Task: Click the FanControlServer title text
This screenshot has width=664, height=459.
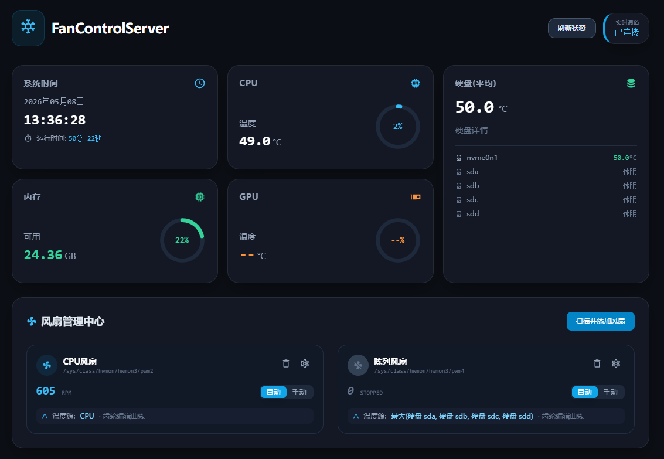Action: coord(110,28)
